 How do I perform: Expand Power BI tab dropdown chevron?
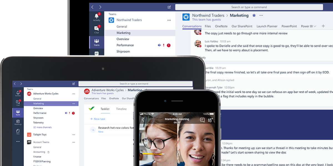pyautogui.click(x=315, y=26)
